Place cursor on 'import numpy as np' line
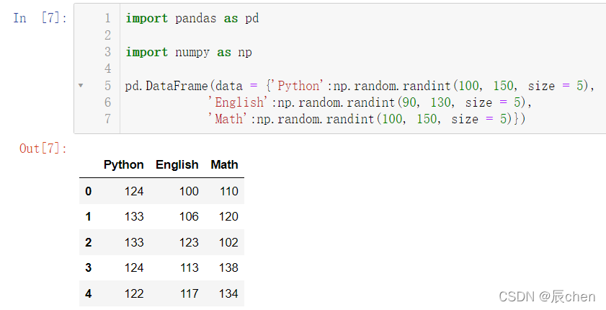This screenshot has height=310, width=606. click(x=189, y=52)
